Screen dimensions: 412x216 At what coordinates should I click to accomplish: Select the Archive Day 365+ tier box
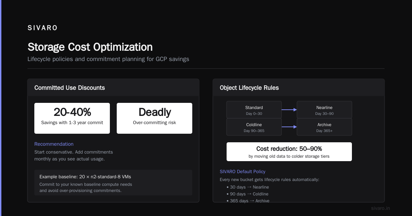pyautogui.click(x=324, y=127)
